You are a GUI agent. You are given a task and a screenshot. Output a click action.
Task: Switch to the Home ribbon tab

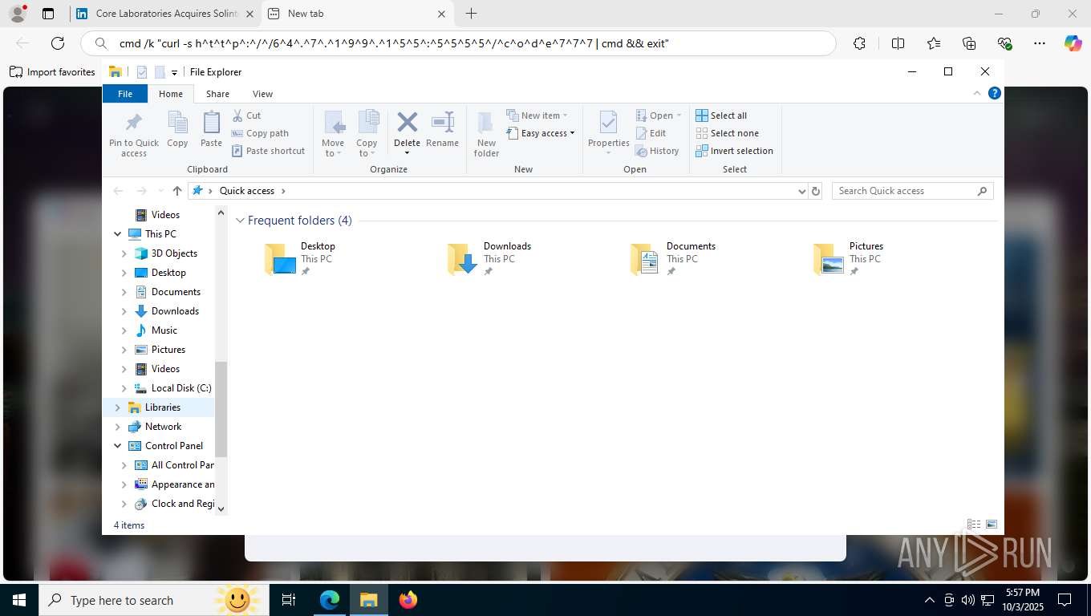click(x=171, y=94)
